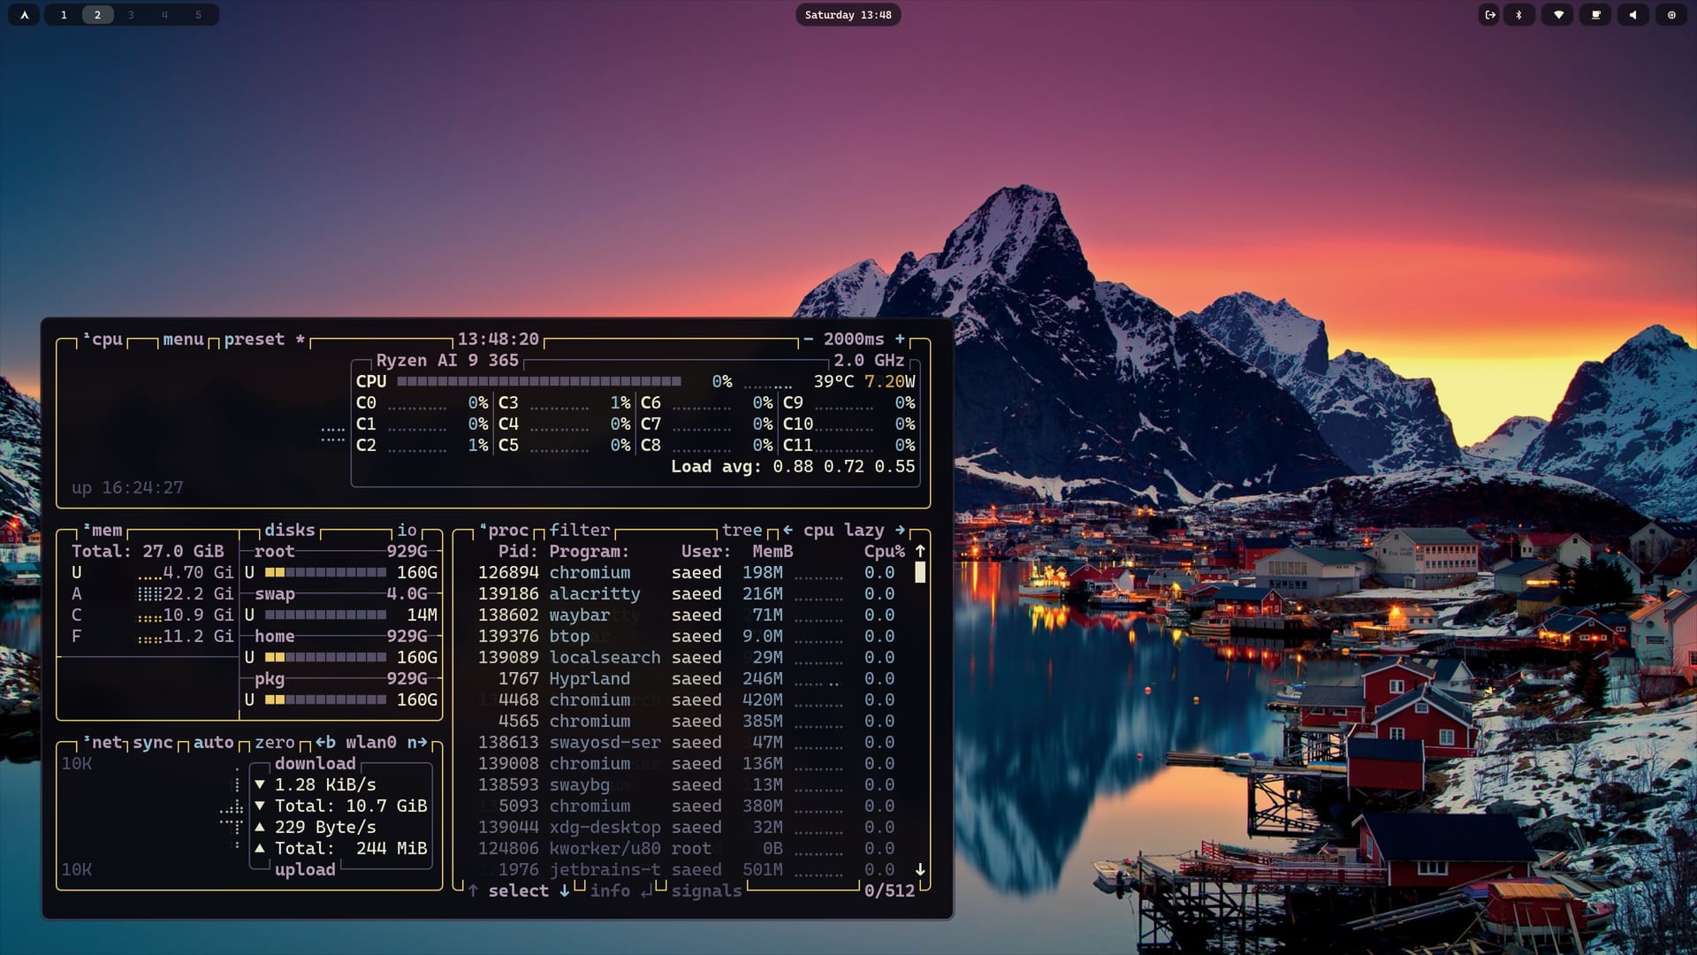The width and height of the screenshot is (1697, 955).
Task: Open the Bluetooth status icon
Action: 1519,15
